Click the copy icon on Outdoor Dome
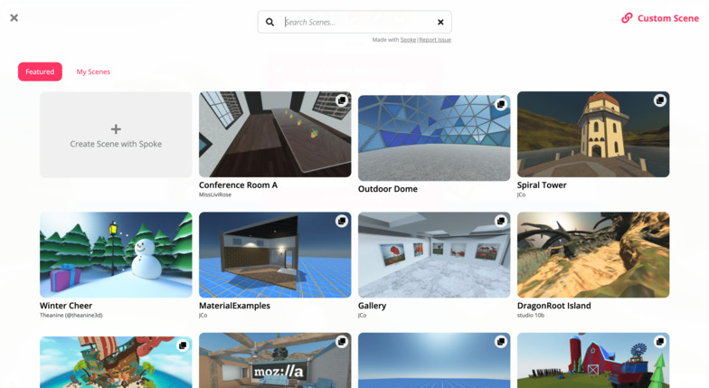Screen dimensions: 709x388 tap(501, 104)
